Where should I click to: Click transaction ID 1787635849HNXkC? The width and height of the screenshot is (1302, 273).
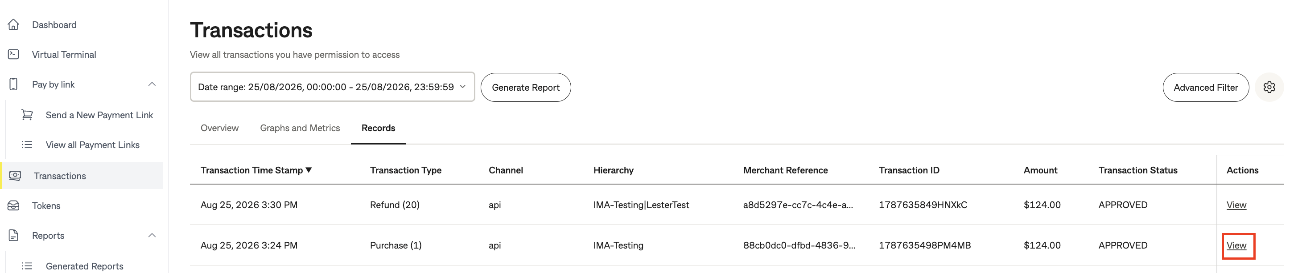[x=923, y=205]
